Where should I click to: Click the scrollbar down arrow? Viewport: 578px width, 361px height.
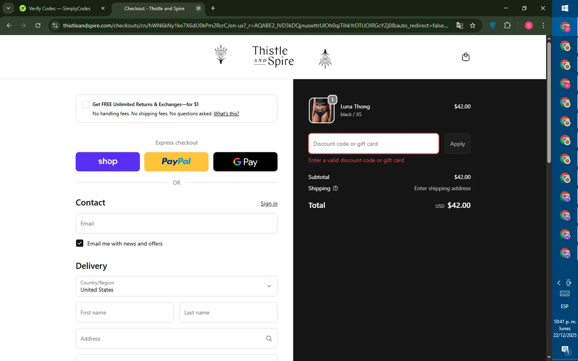(x=549, y=357)
